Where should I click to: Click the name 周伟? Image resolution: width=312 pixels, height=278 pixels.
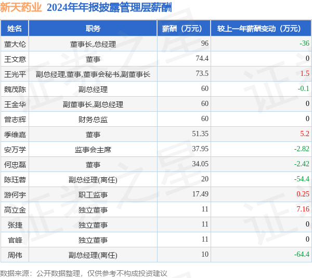tap(15, 255)
